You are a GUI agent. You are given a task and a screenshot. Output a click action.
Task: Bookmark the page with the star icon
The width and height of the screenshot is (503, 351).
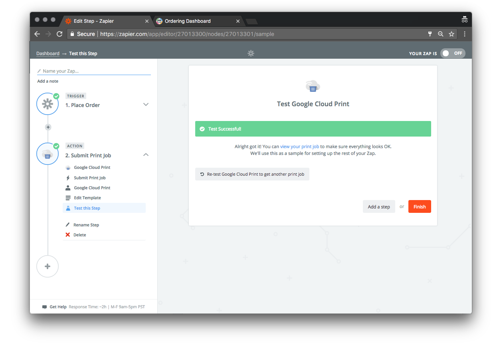[452, 34]
